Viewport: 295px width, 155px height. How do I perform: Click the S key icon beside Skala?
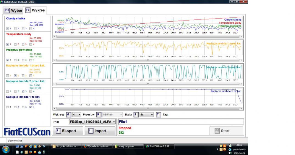[136, 115]
